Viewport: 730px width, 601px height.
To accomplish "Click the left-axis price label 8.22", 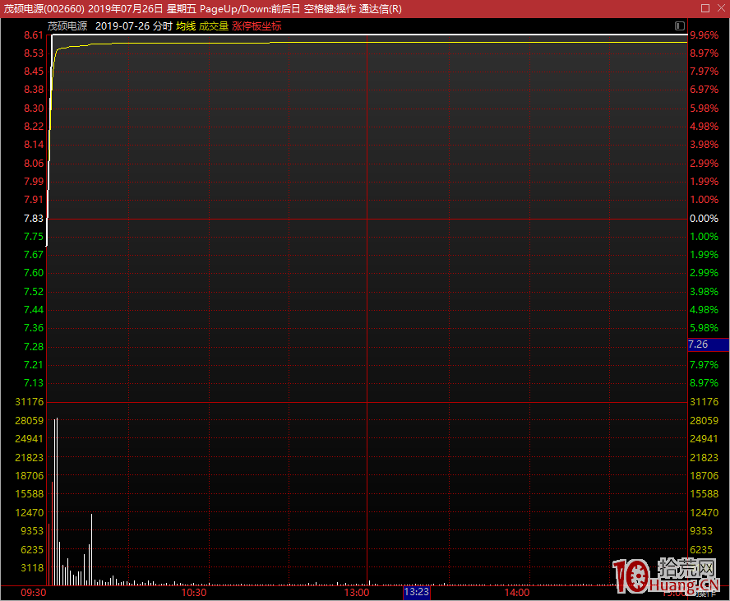I will [x=34, y=127].
